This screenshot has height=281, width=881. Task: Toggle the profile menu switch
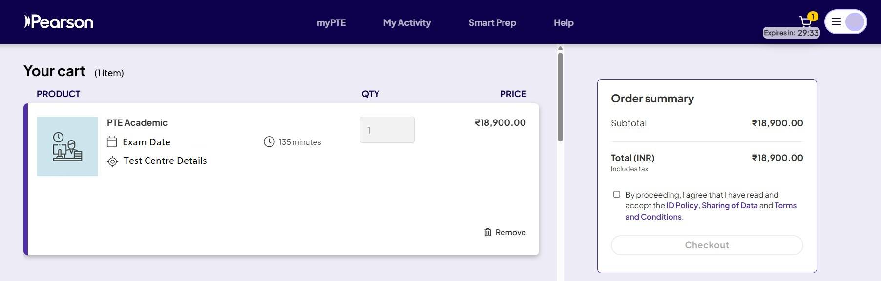845,21
